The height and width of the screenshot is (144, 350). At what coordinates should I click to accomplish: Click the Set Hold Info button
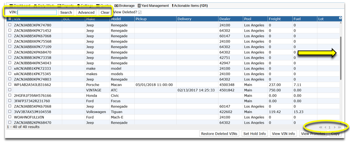[x=255, y=133]
